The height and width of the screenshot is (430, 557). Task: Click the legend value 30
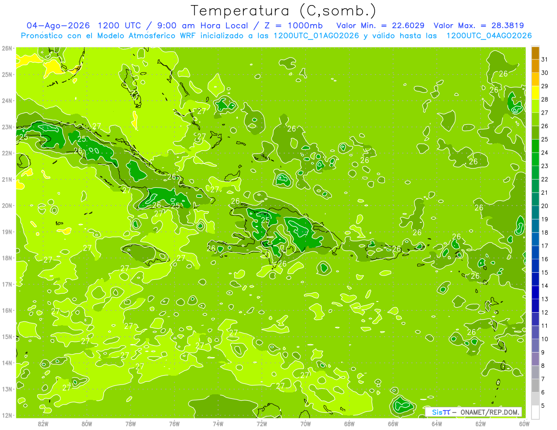point(545,73)
